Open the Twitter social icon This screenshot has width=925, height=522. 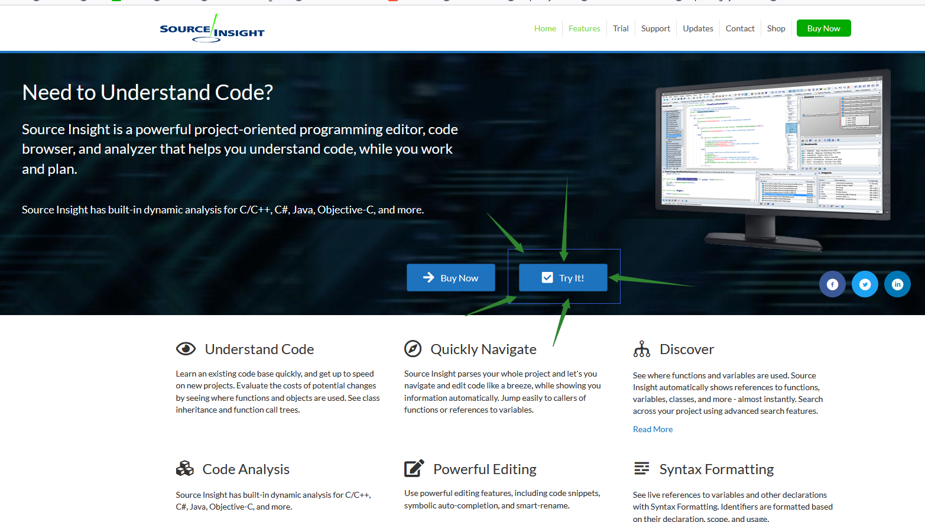pos(865,284)
